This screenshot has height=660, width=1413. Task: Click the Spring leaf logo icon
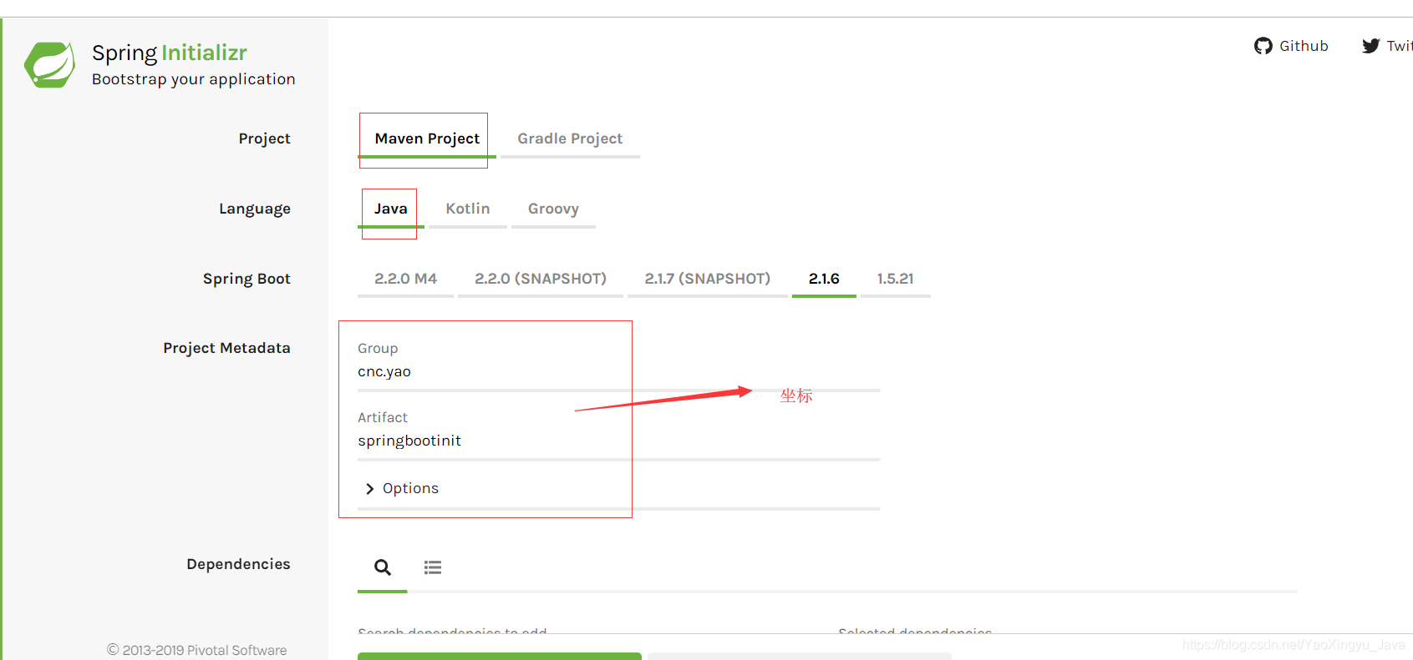coord(49,65)
